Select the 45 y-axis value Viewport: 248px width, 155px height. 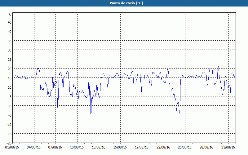pos(10,22)
